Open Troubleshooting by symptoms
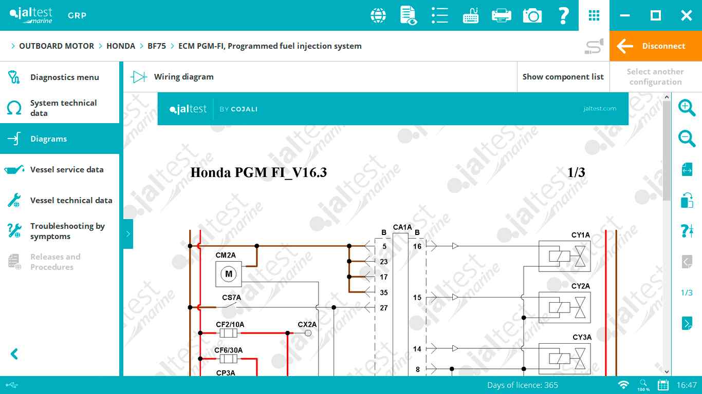 (60, 231)
